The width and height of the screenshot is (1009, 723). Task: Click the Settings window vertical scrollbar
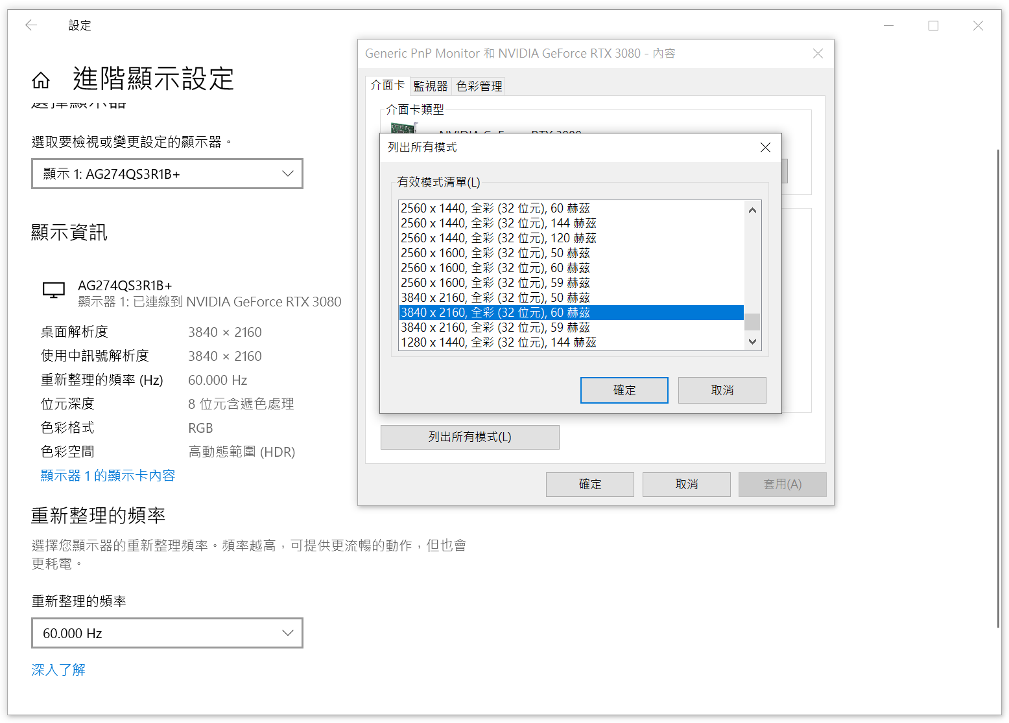998,389
